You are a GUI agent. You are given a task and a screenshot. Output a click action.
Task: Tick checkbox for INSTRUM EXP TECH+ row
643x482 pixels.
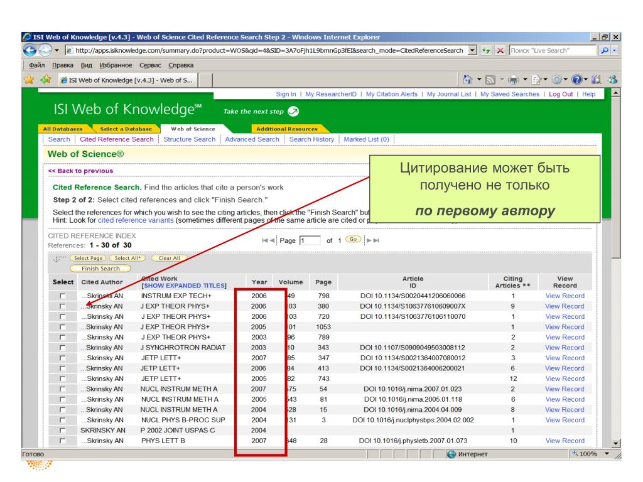62,296
